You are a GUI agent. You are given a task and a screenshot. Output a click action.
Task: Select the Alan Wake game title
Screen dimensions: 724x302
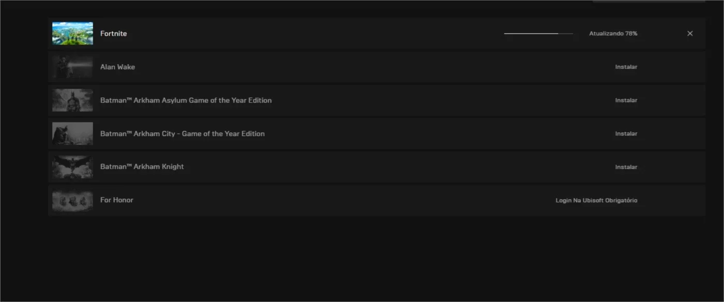pos(117,67)
